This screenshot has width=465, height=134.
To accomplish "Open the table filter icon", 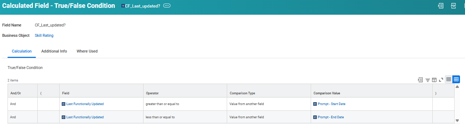I will click(428, 80).
